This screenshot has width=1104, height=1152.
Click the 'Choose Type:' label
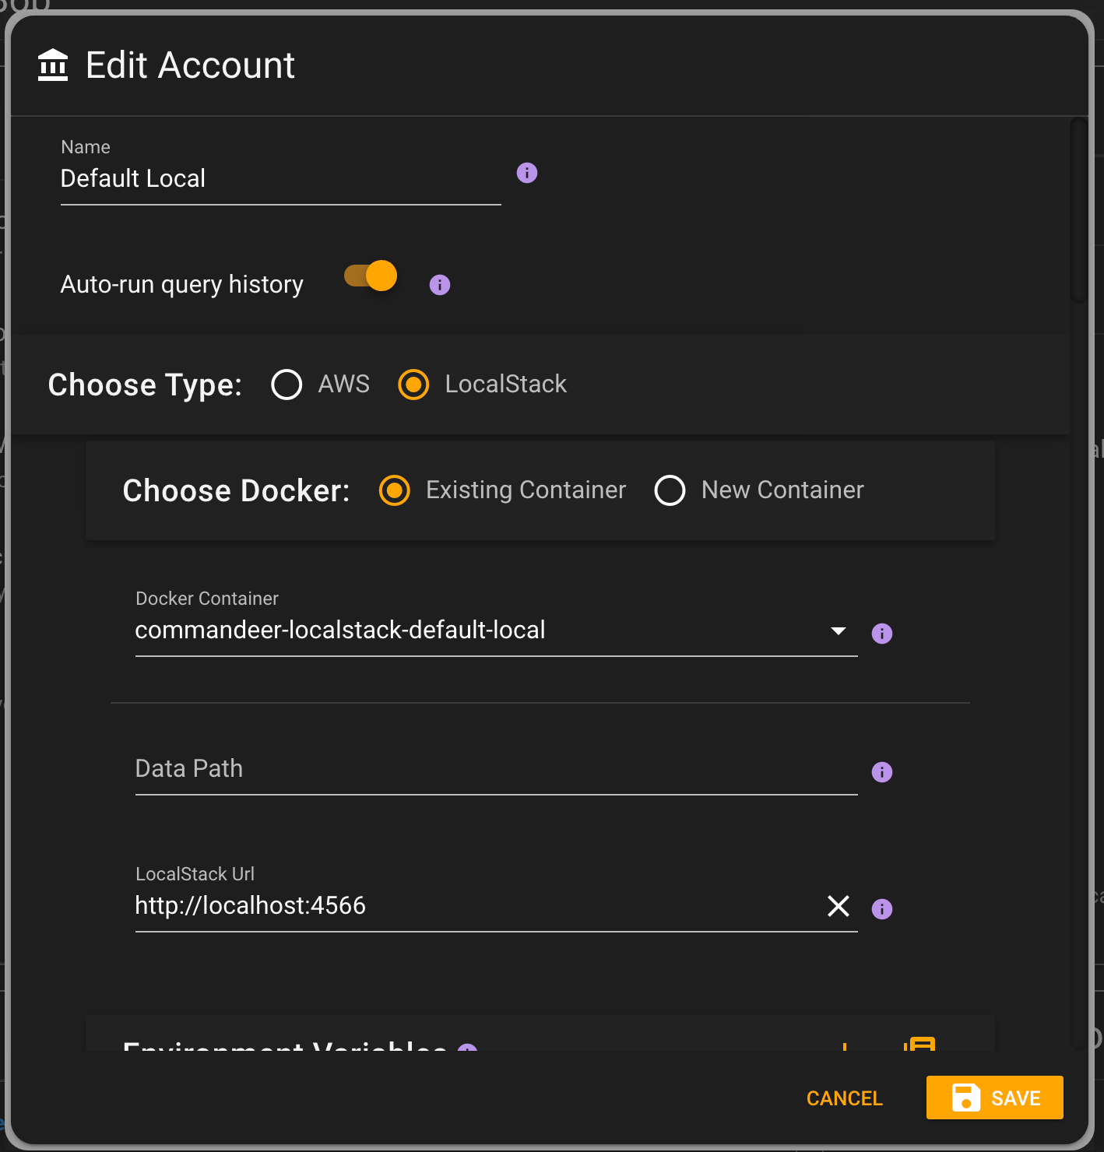(x=145, y=385)
